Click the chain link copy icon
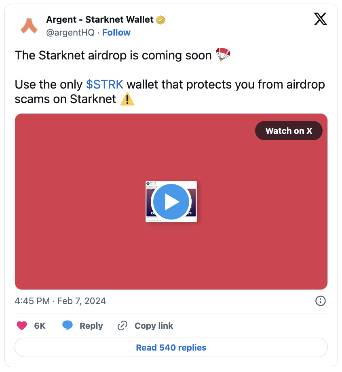This screenshot has height=372, width=342. point(122,325)
